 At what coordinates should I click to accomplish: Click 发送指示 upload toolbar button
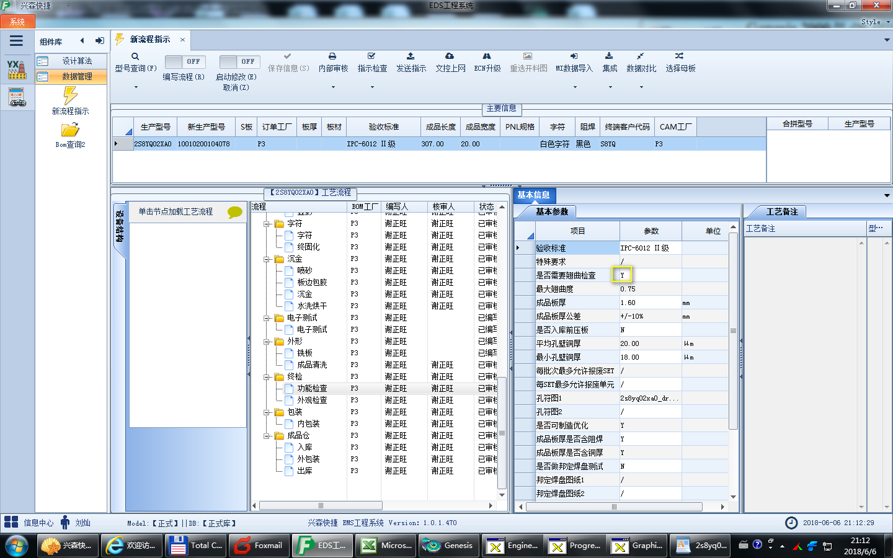coord(411,63)
